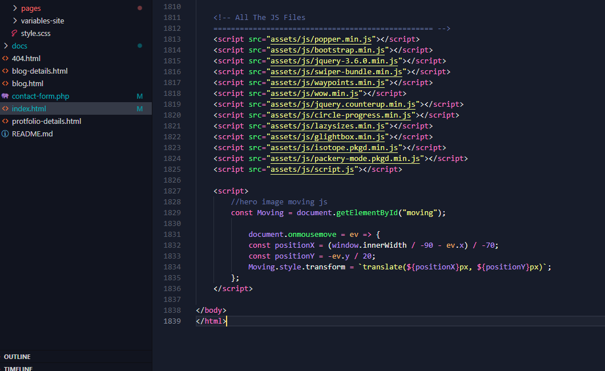Expand the variables-site folder chevron

pos(15,21)
